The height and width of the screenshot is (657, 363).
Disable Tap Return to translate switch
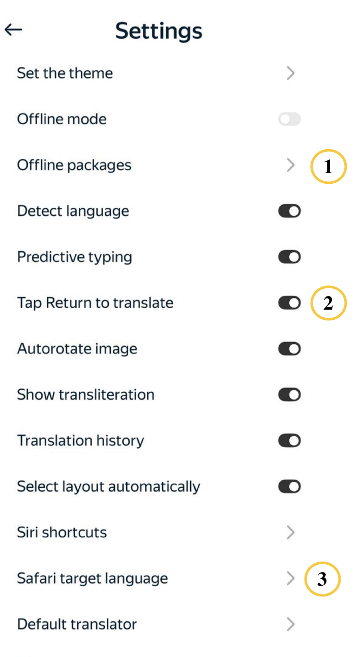[x=289, y=303]
